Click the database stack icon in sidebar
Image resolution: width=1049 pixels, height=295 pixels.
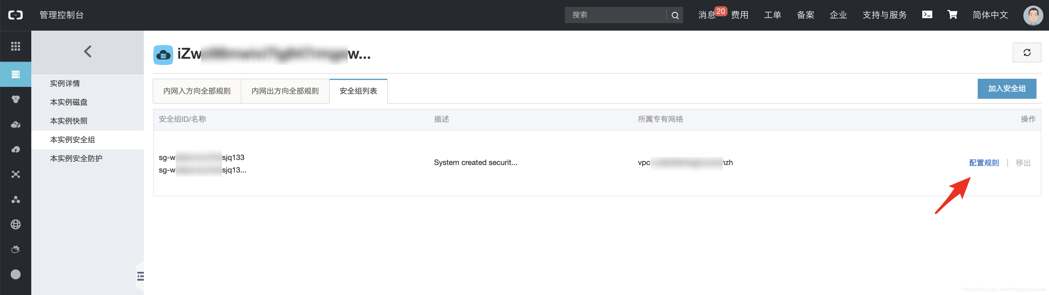(15, 99)
